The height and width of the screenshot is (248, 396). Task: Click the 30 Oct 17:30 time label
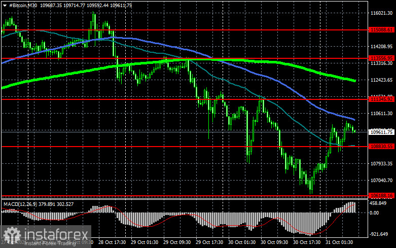pos(307,242)
